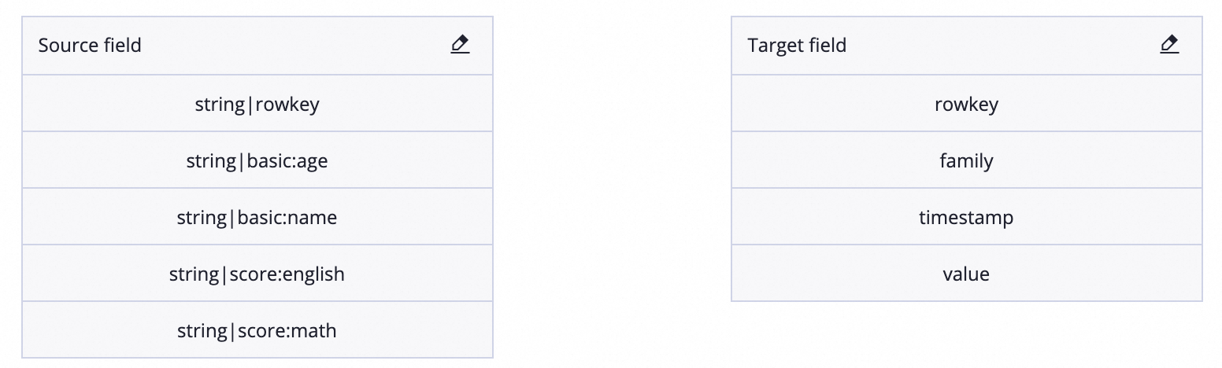Click the Target field header label

click(x=797, y=45)
